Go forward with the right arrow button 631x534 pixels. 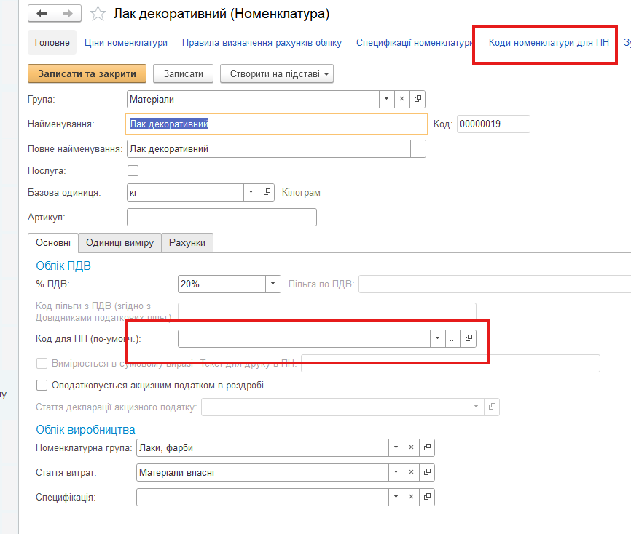coord(68,13)
